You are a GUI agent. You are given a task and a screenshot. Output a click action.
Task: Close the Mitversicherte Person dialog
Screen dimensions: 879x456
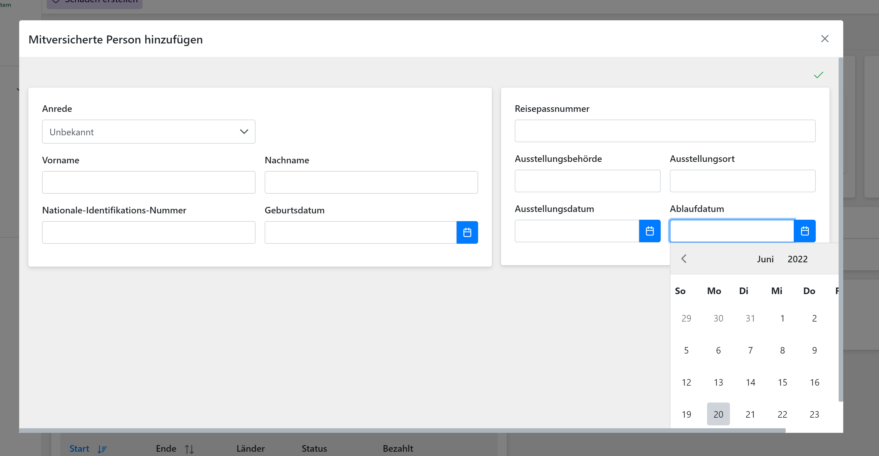tap(825, 39)
